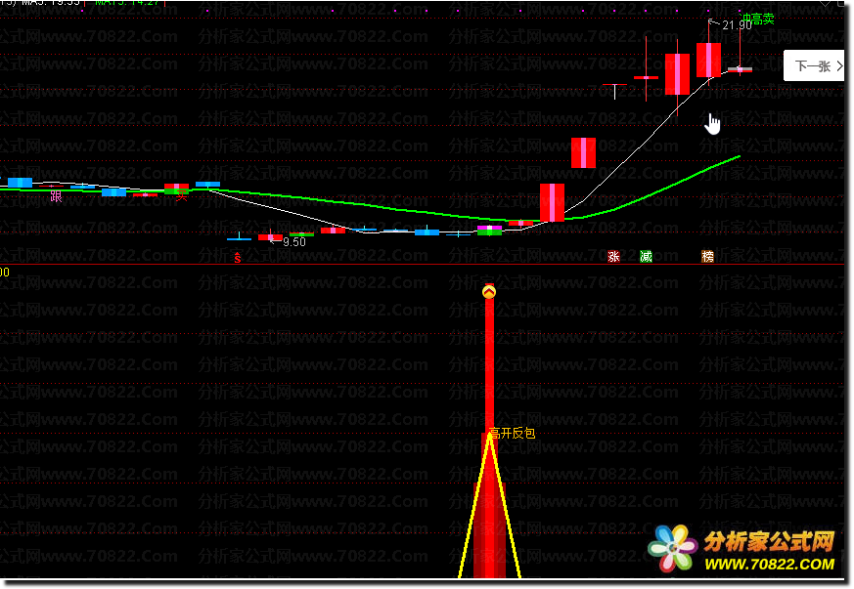The width and height of the screenshot is (854, 589).
Task: Select the gray-bodied doji candle below 冲高卖
Action: tap(741, 69)
